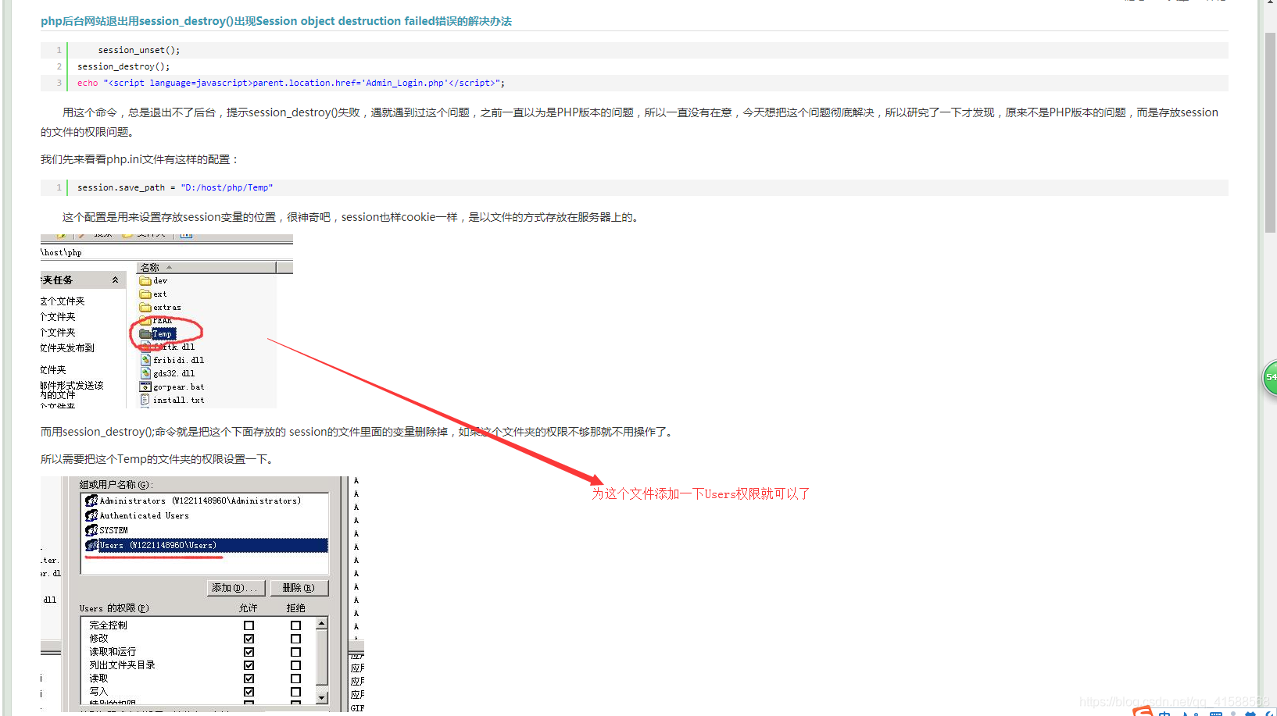Toggle the Sogou Chinese/English input icon
This screenshot has width=1277, height=716.
point(1164,712)
